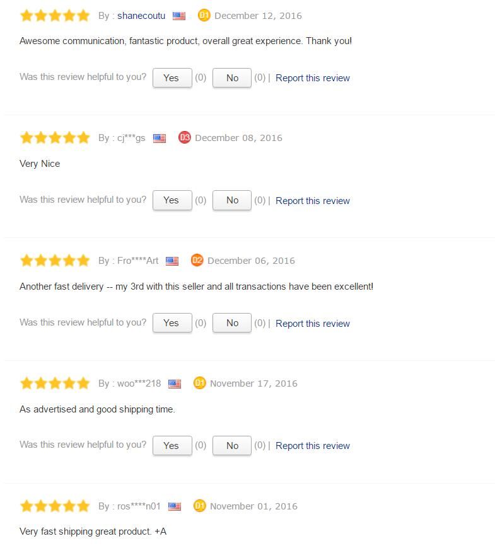Click No on the Awesome communication review
Viewport: 495px width, 551px height.
232,77
